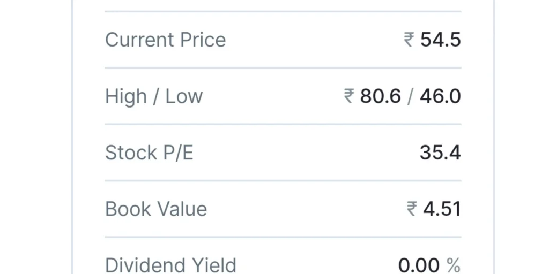Click the slash between 80.6 and 46.0
549x274 pixels.
point(410,96)
